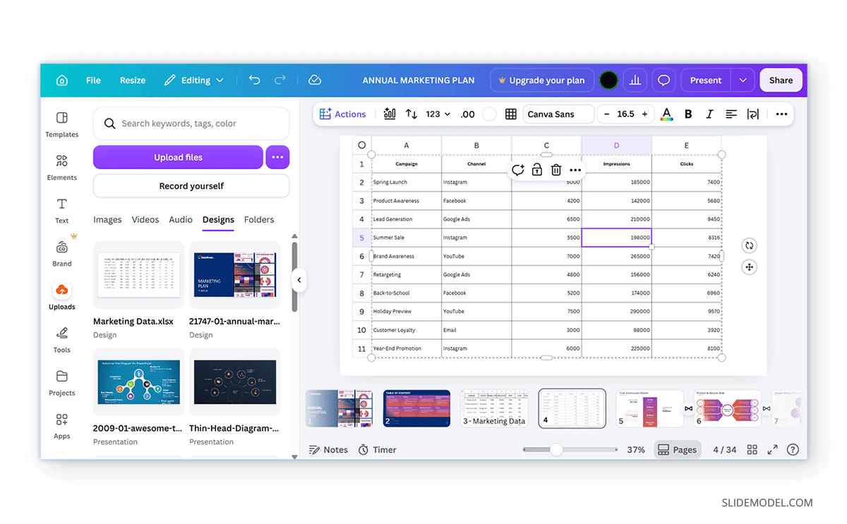The image size is (847, 524).
Task: Open the cloud save status icon
Action: (315, 80)
